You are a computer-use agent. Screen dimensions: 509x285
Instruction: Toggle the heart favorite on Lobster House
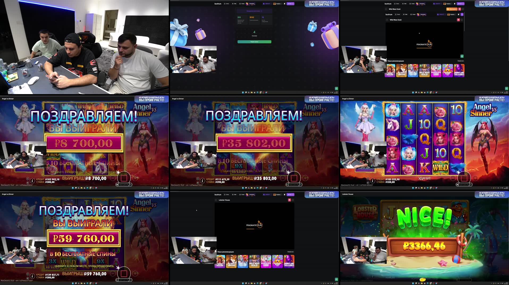[x=289, y=200]
